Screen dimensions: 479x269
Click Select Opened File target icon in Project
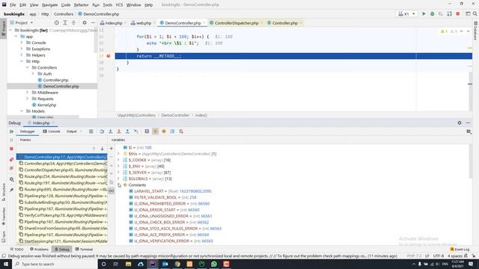[x=57, y=23]
